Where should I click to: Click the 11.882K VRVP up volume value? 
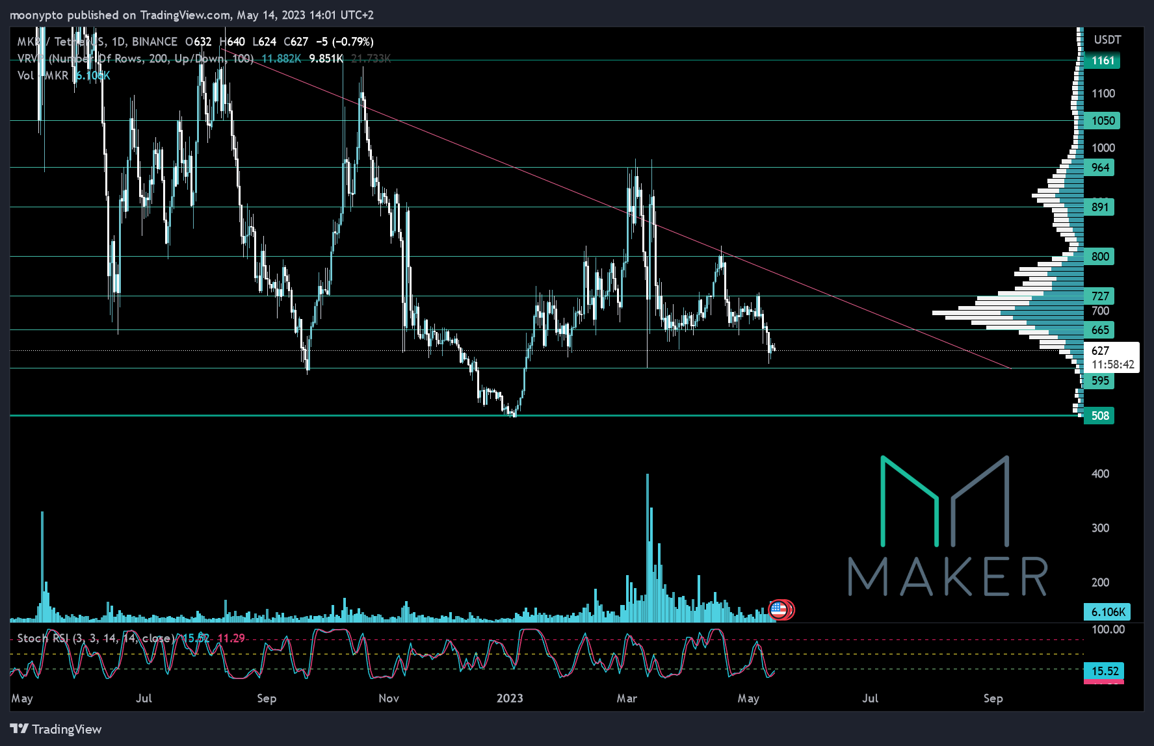pyautogui.click(x=282, y=58)
